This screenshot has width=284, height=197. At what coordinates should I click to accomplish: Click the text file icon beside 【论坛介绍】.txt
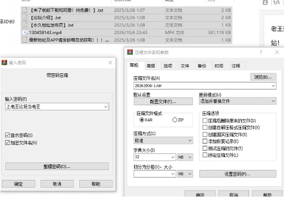[25, 18]
